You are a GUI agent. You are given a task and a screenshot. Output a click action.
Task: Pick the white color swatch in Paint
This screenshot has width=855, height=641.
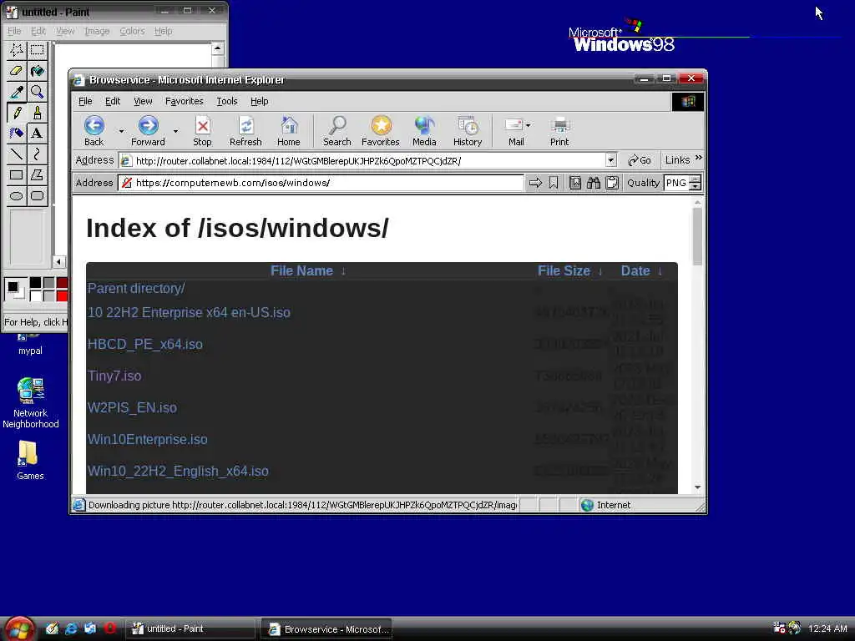[x=35, y=296]
